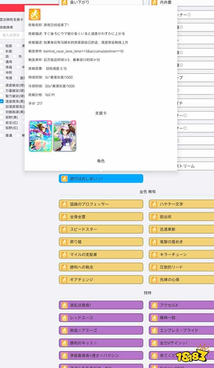The image size is (214, 368).
Task: Click the skill icon on キラーチューン
Action: 154,254
